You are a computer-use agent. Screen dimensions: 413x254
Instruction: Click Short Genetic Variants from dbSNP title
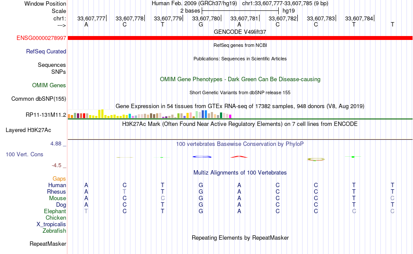pyautogui.click(x=240, y=92)
